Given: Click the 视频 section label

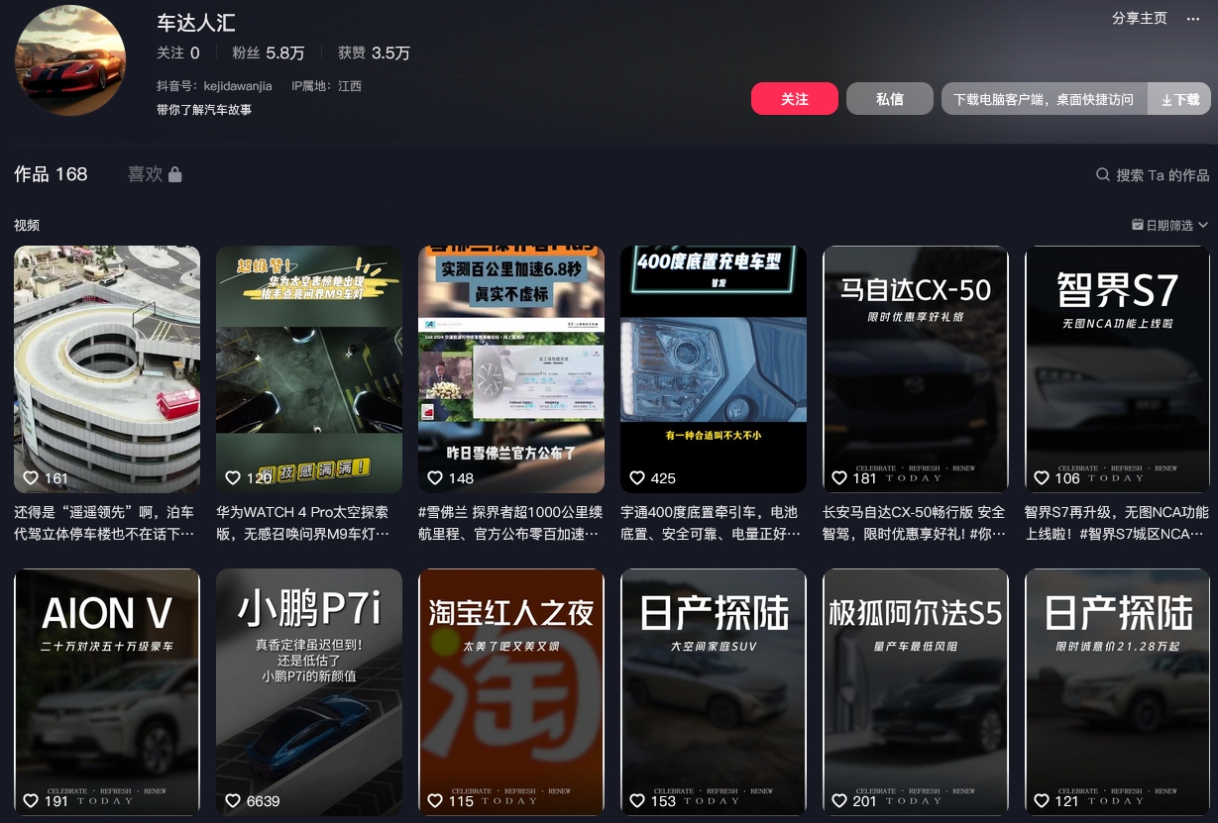Looking at the screenshot, I should 27,225.
